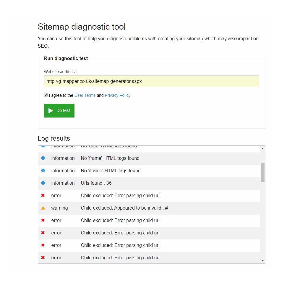Select the "Log results" section heading

click(53, 138)
